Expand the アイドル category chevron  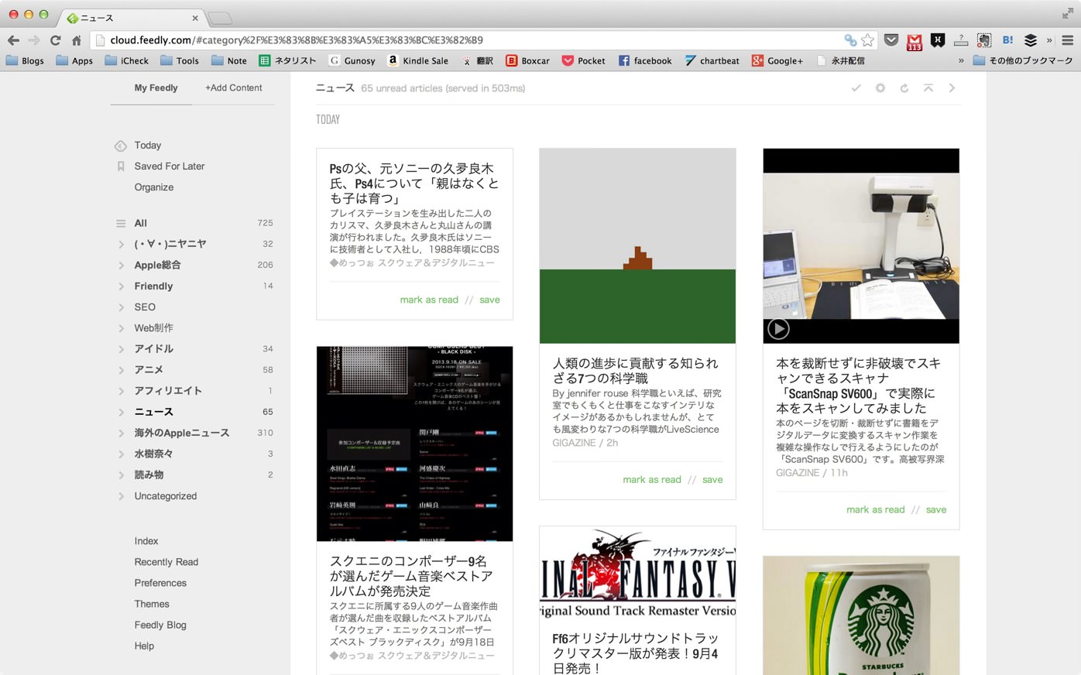[121, 349]
